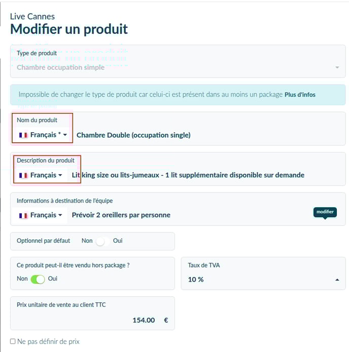The width and height of the screenshot is (349, 352).
Task: Expand the 10 % TVA rate selector
Action: [x=263, y=273]
